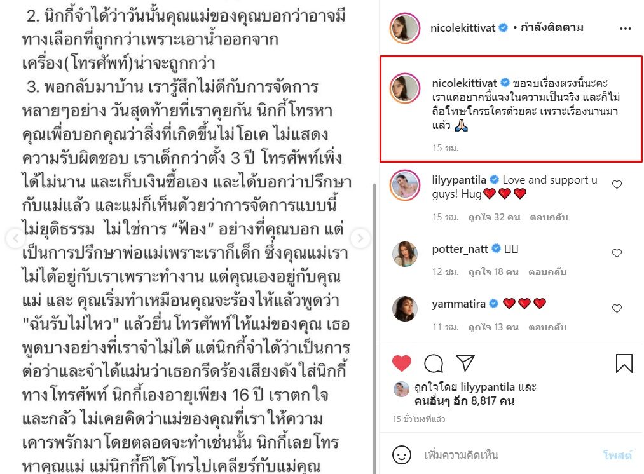Like yammatira's comment heart

pos(617,309)
